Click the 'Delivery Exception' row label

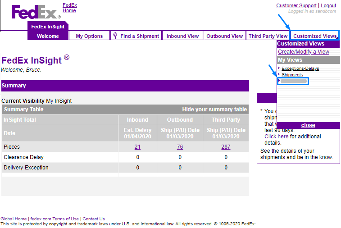[26, 168]
